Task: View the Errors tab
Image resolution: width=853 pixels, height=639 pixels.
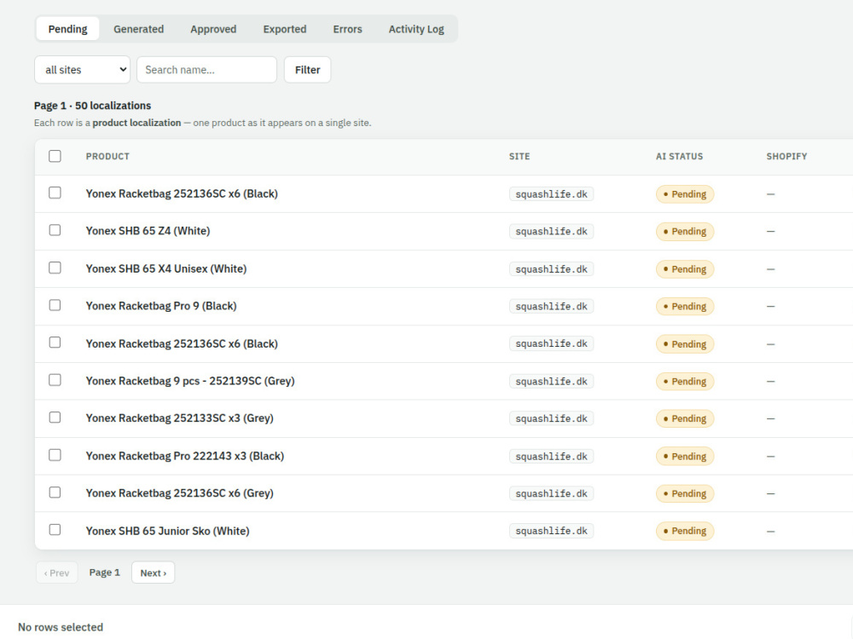Action: pos(347,29)
